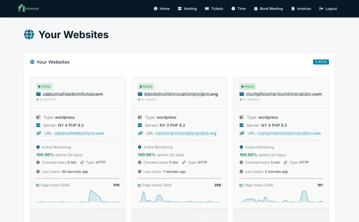Click the ID: 4509021 text
This screenshot has height=222, width=359.
(149, 99)
